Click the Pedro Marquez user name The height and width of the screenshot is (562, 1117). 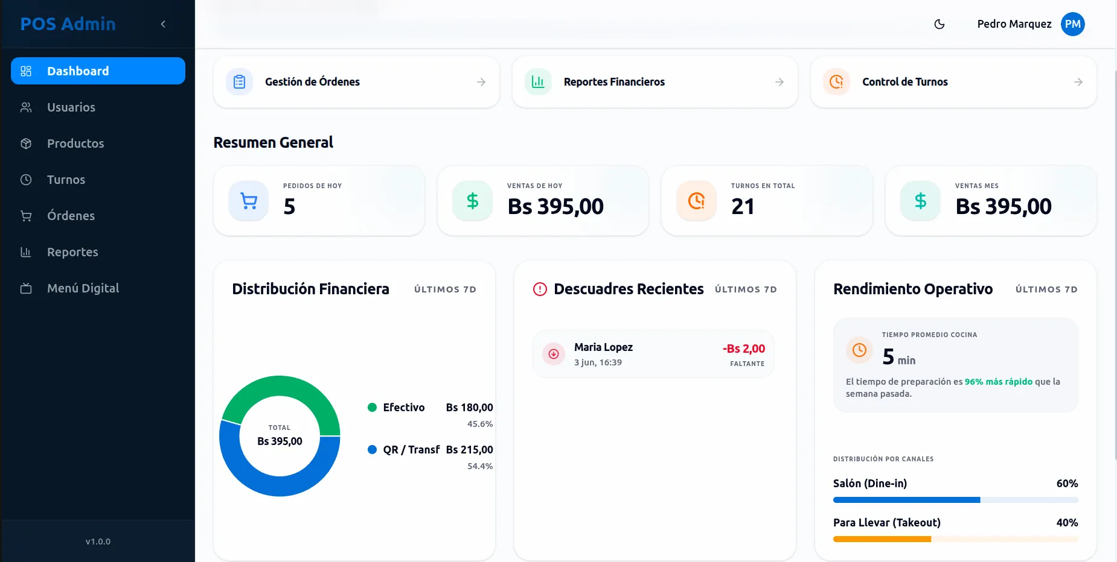[1014, 24]
